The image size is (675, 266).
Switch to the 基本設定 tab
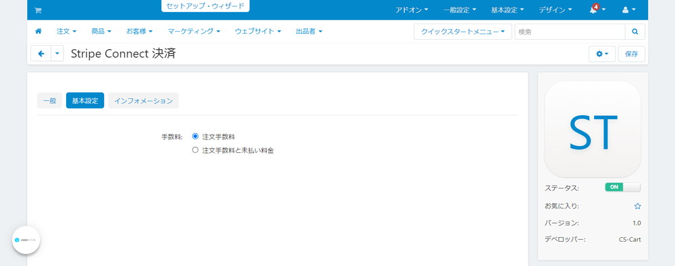85,100
